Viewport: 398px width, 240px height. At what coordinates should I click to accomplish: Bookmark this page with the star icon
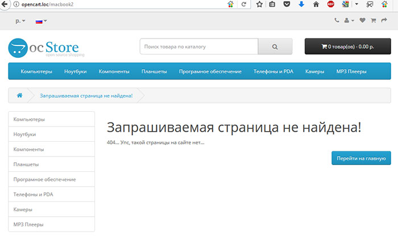coord(259,5)
